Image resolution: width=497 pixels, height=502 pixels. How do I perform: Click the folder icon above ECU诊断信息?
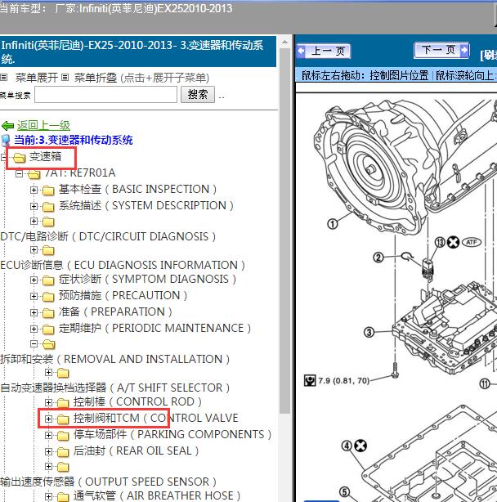(x=48, y=250)
